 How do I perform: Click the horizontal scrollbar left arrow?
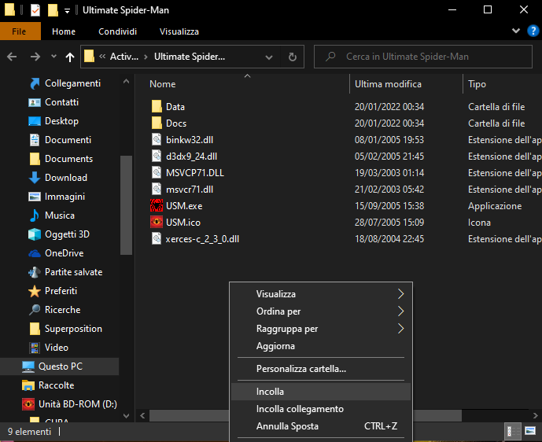[142, 415]
